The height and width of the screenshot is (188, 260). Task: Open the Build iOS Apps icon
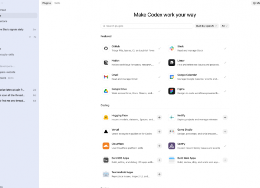point(106,160)
